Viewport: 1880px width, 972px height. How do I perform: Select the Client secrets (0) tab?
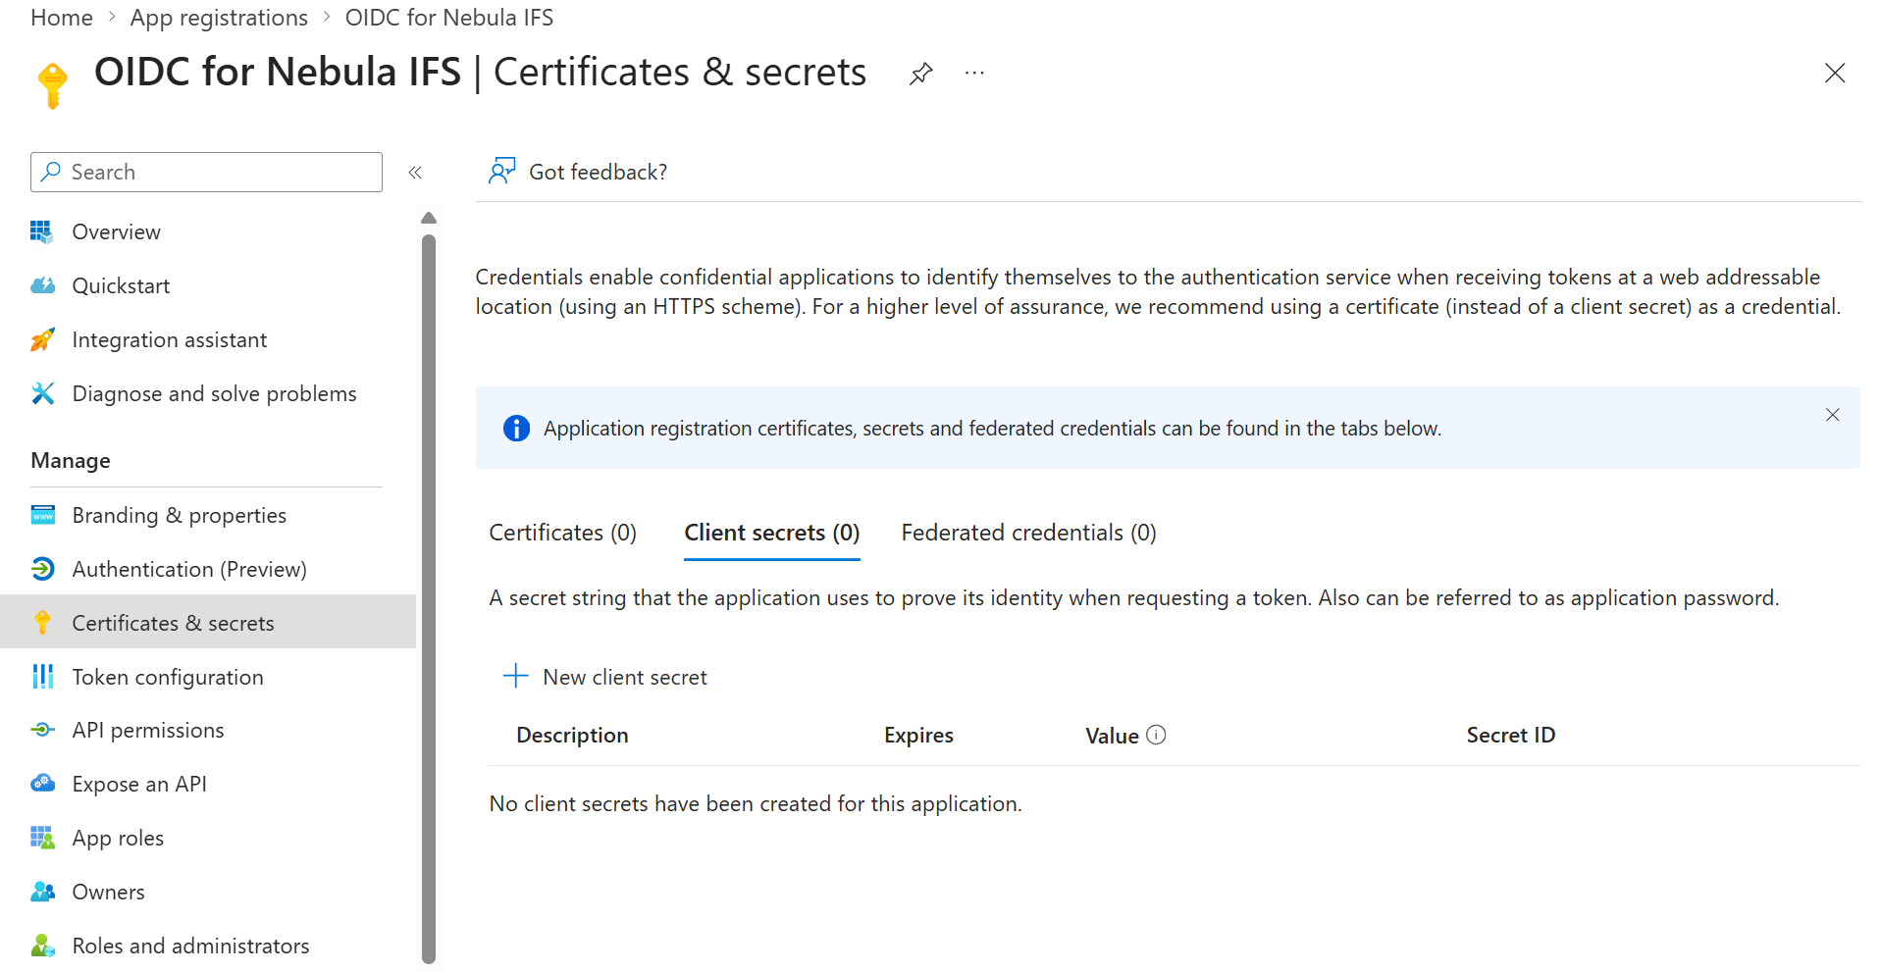[771, 533]
